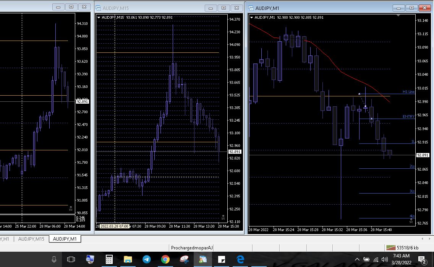This screenshot has width=434, height=267.
Task: Open the computer monitor app on taskbar
Action: tap(90, 259)
